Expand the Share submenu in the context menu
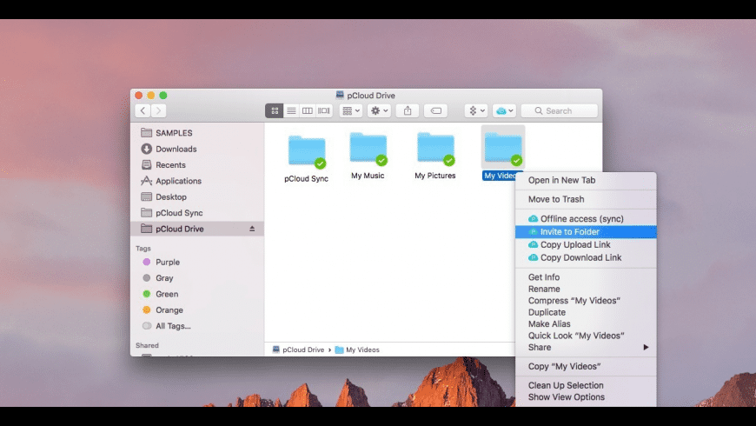This screenshot has height=426, width=756. click(x=587, y=348)
